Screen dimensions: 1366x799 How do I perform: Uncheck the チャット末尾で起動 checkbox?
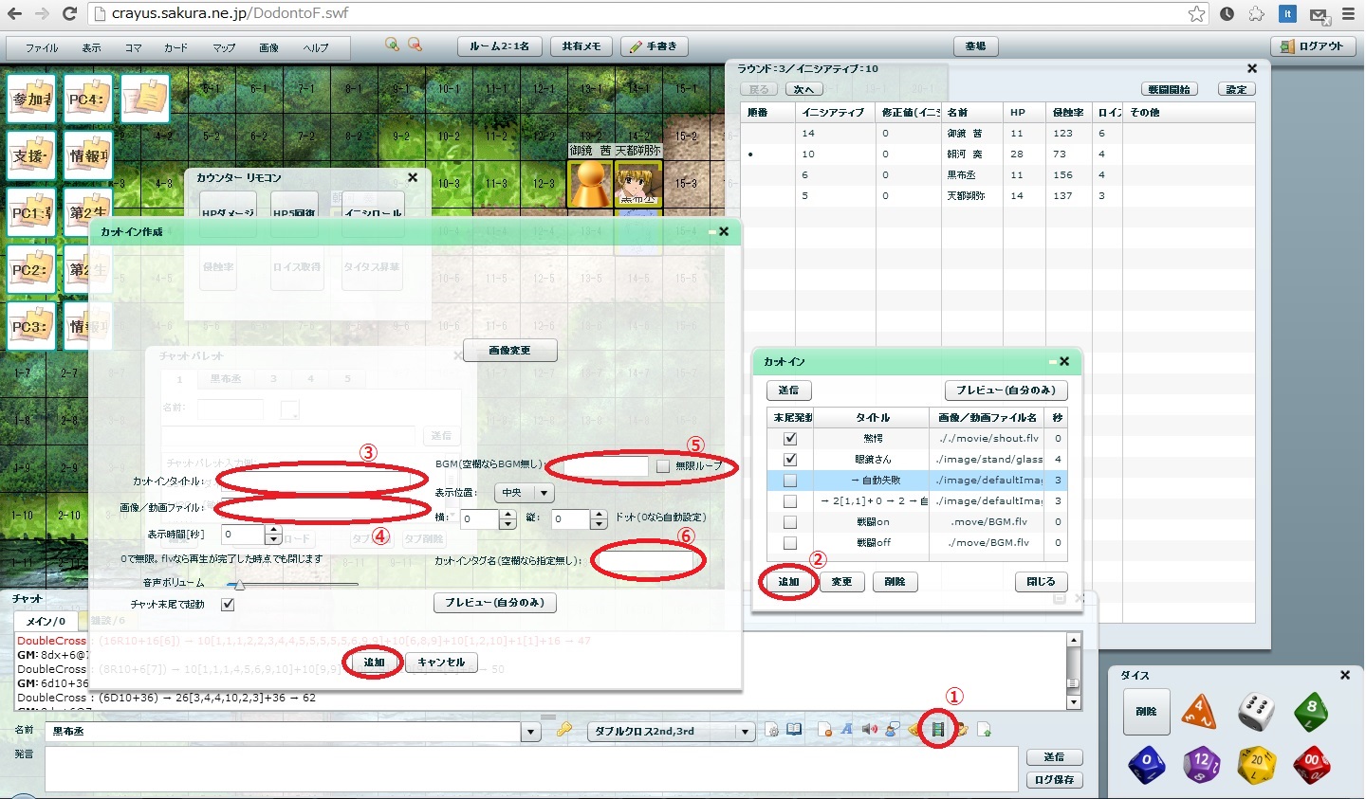228,605
